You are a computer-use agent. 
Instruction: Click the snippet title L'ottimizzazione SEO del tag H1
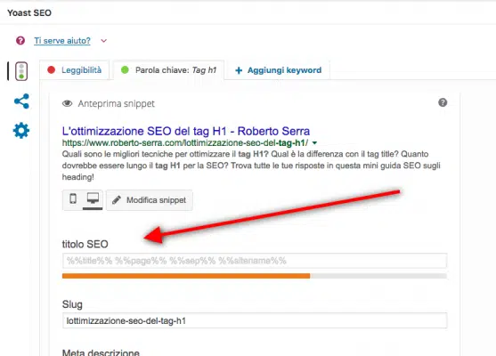tap(186, 131)
